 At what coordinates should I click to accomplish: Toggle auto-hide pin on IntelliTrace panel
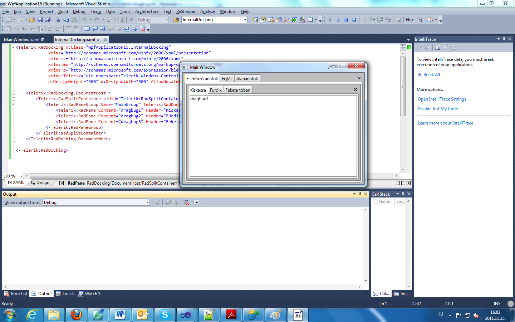[504, 39]
